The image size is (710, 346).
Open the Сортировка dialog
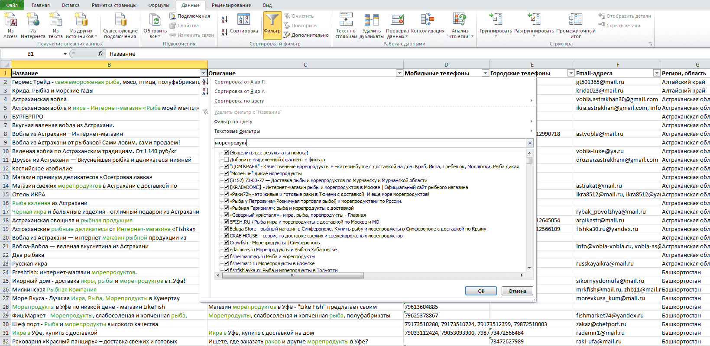[244, 24]
